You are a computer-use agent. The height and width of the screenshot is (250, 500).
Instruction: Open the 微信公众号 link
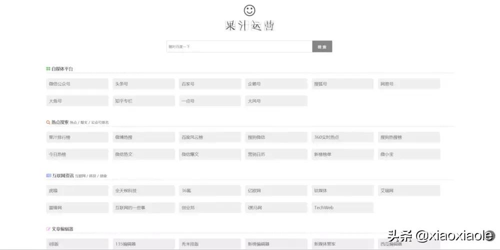pyautogui.click(x=77, y=84)
